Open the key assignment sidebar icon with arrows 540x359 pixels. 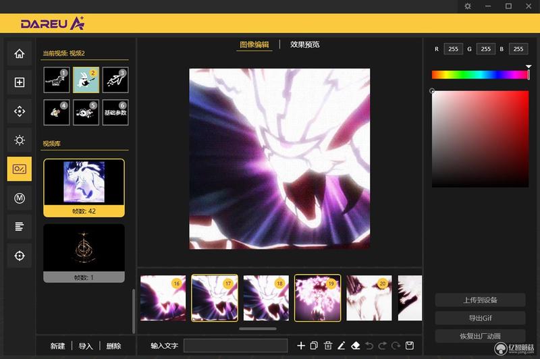coord(20,111)
